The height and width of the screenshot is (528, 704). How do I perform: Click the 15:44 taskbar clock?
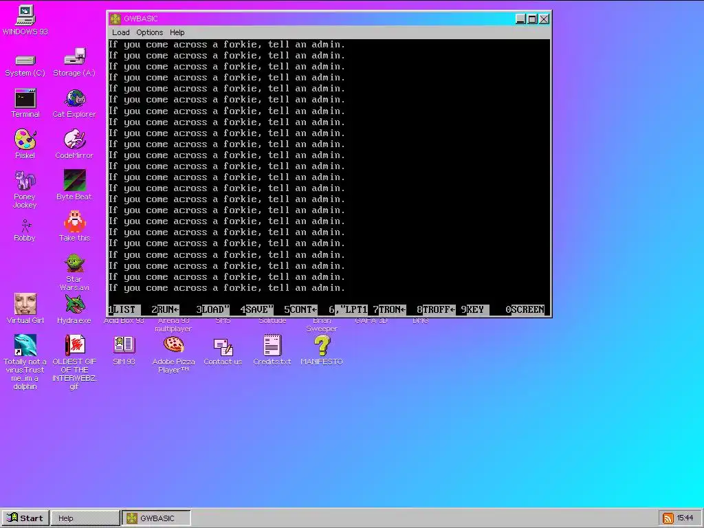click(685, 518)
